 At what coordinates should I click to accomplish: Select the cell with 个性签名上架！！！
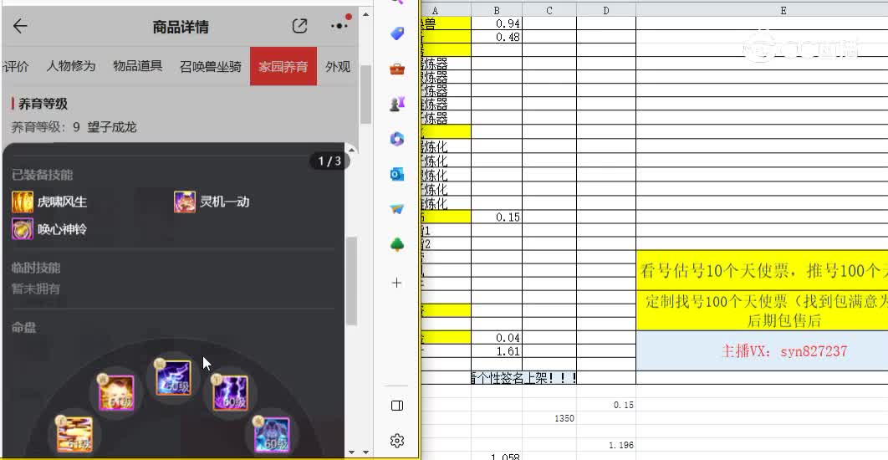point(524,378)
